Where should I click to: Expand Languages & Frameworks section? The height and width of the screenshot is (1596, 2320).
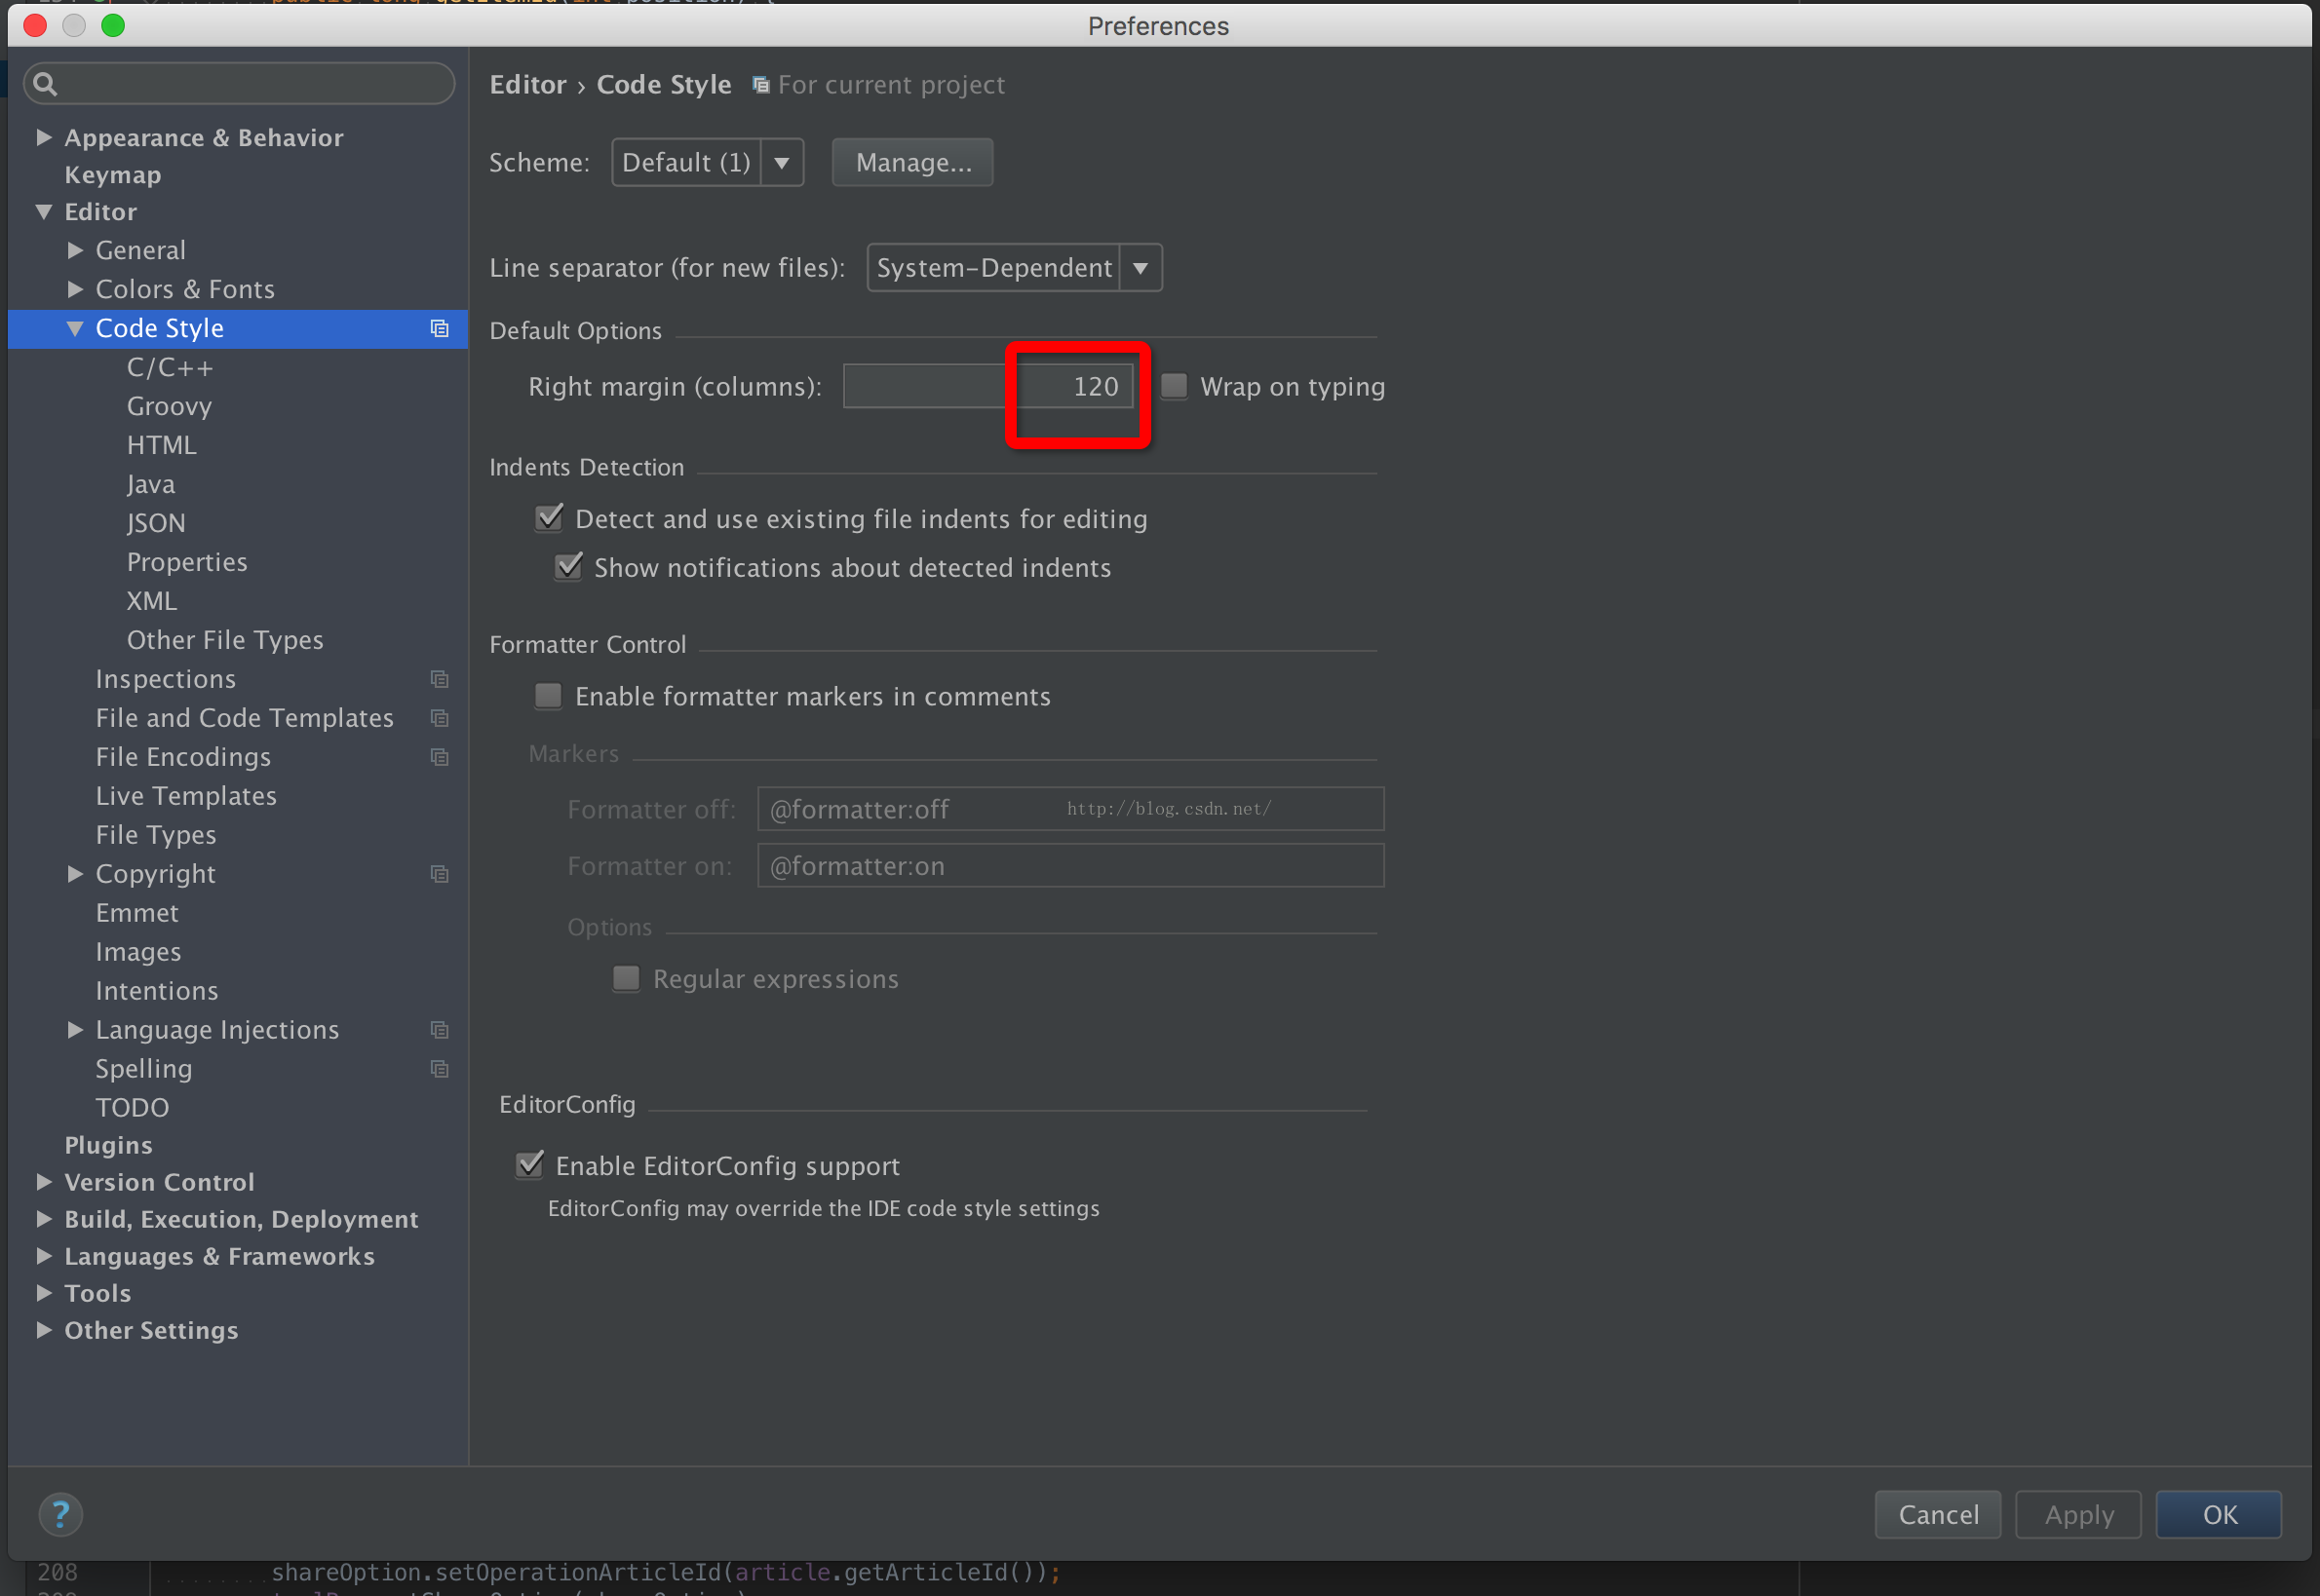(44, 1256)
